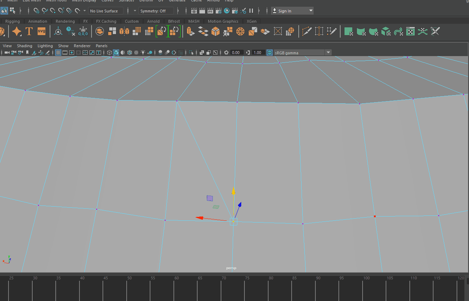
Task: Toggle smooth shade all cube icon
Action: (x=116, y=53)
